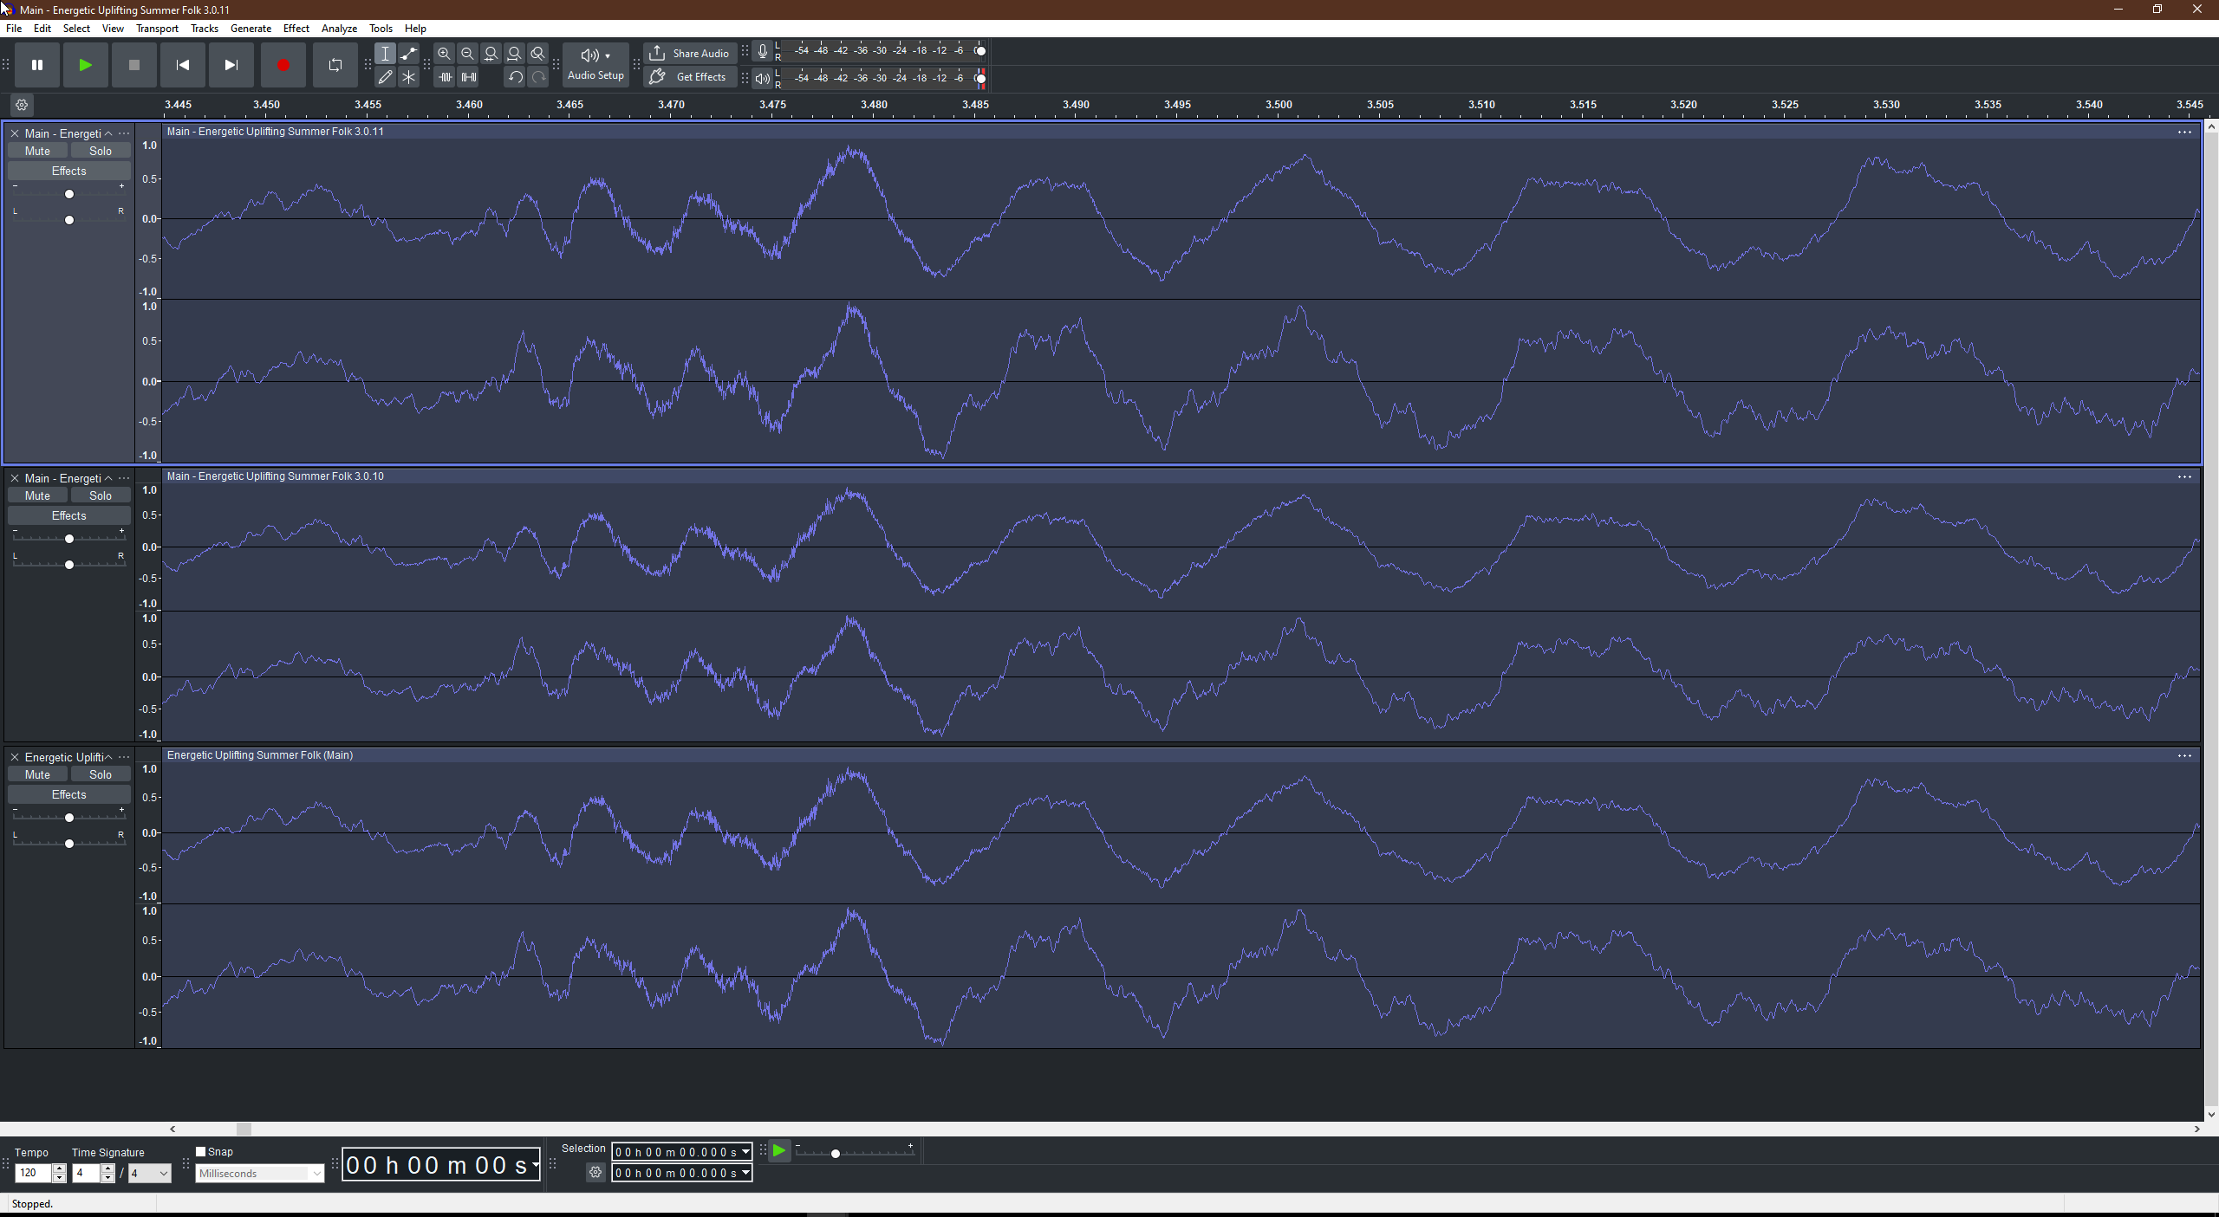Click the Tempo value field
This screenshot has width=2219, height=1217.
pos(33,1173)
